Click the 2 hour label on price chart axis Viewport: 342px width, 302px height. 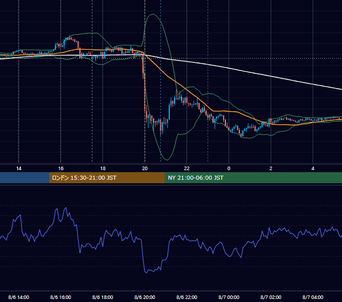[271, 169]
